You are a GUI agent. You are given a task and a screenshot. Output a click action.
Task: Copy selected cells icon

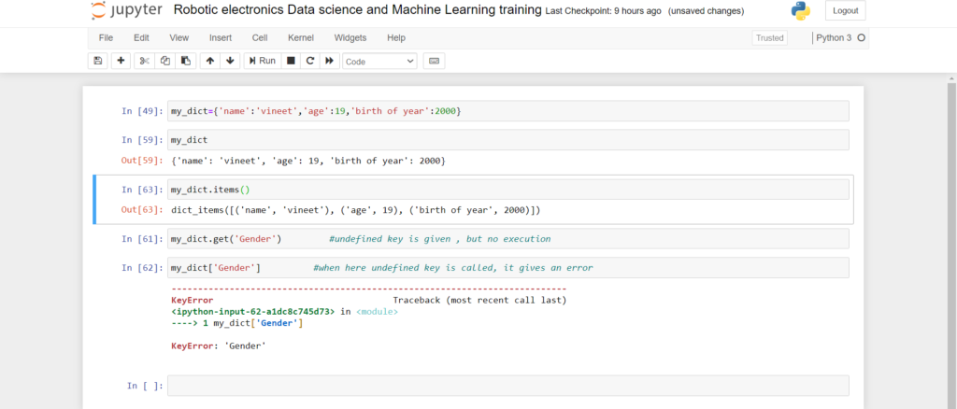click(x=165, y=61)
